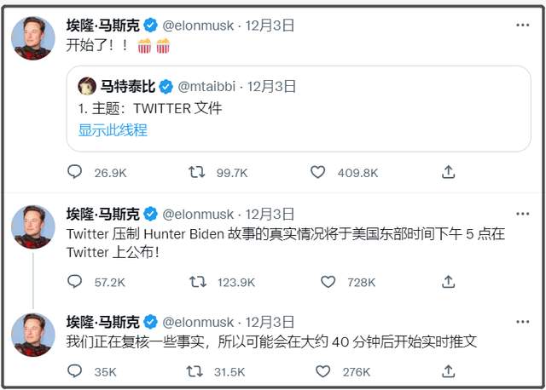Click 显示此线程 to show the thread

coord(113,130)
